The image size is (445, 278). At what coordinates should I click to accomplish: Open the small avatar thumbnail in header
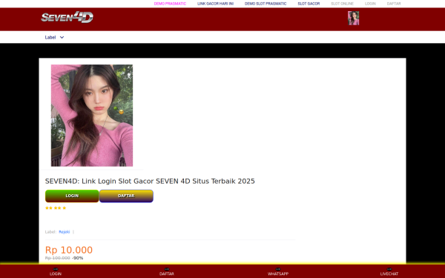point(353,18)
